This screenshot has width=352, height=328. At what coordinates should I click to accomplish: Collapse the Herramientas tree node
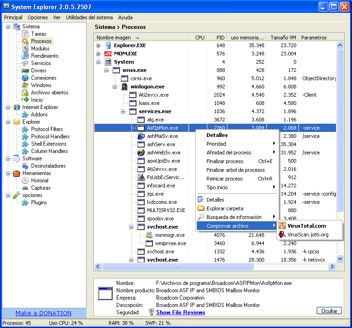(8, 173)
